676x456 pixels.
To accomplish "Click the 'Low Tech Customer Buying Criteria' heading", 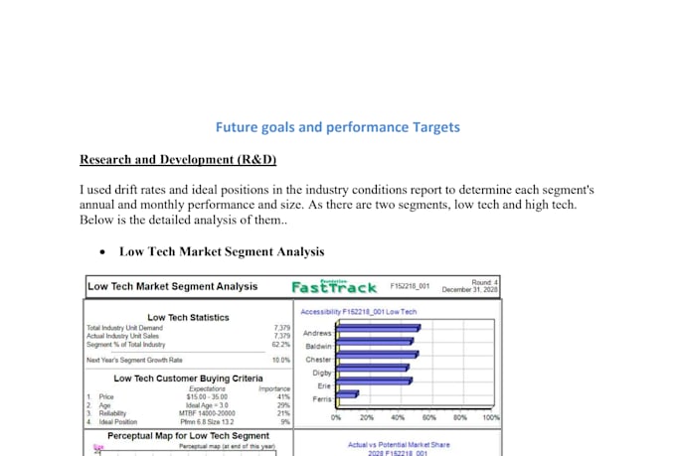I will (189, 379).
